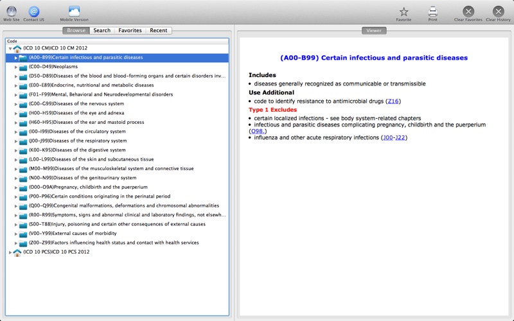Expand the (C00-D49) Neoplasms chapter

[15, 67]
